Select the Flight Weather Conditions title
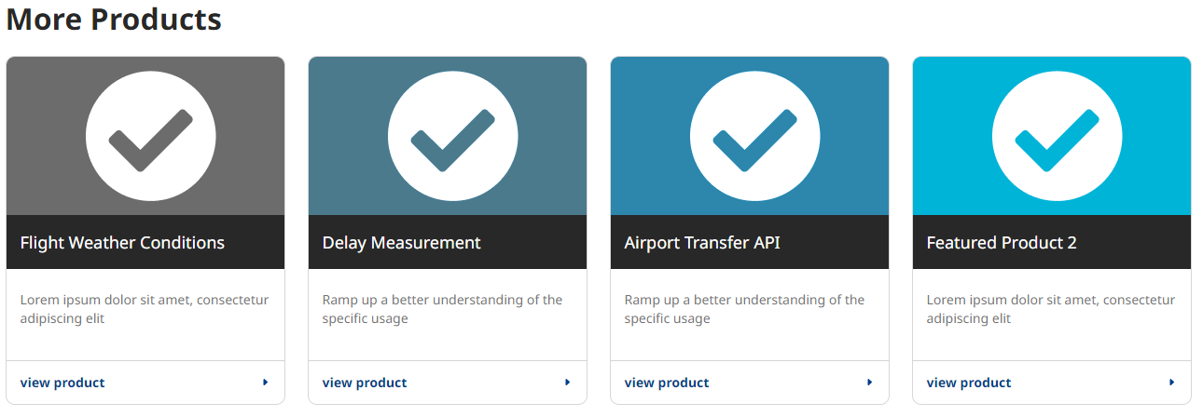Viewport: 1203px width, 417px height. coord(122,243)
